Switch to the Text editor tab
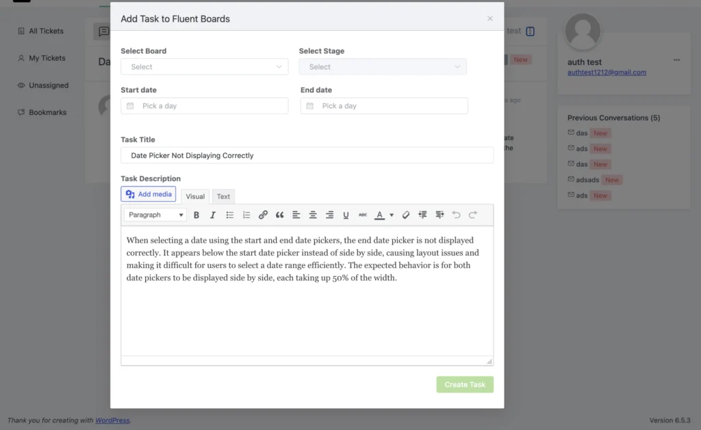 pyautogui.click(x=223, y=196)
